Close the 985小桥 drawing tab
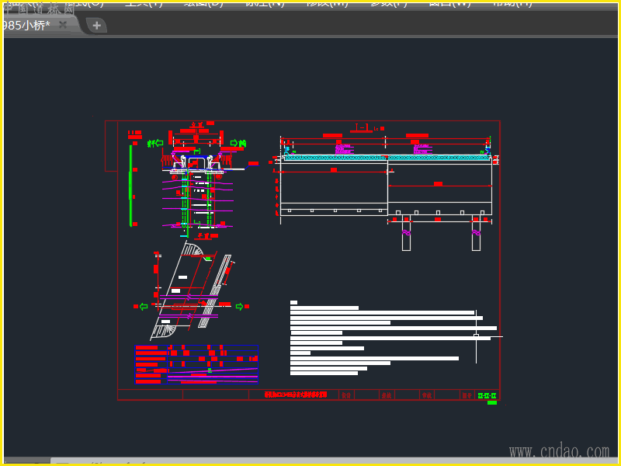The width and height of the screenshot is (621, 466). coord(63,25)
